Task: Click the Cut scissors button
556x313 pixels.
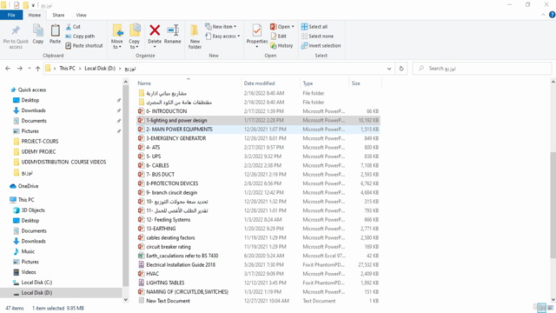Action: point(73,27)
